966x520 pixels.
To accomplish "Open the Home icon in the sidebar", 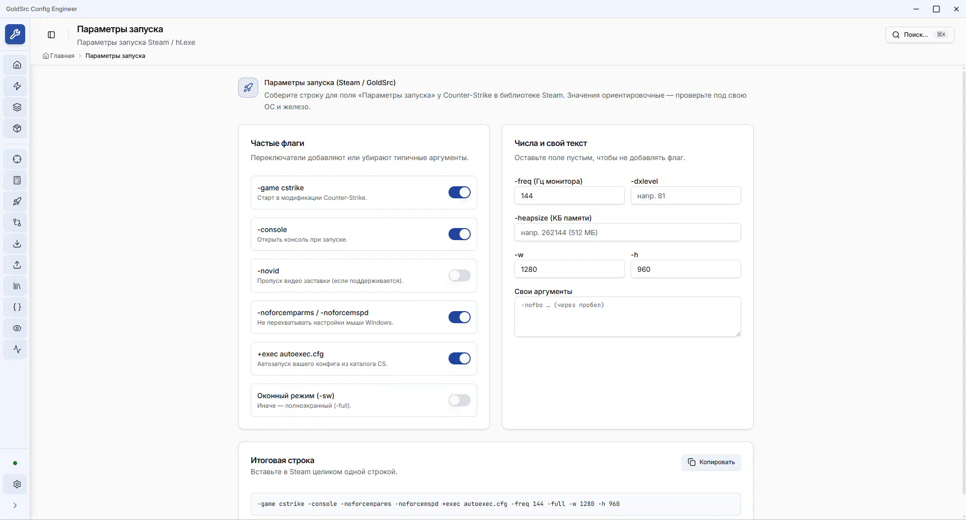I will [17, 65].
